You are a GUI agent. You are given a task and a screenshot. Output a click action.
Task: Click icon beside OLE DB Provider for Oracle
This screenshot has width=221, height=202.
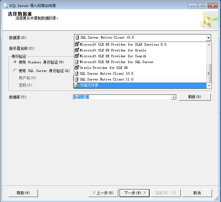coord(77,50)
